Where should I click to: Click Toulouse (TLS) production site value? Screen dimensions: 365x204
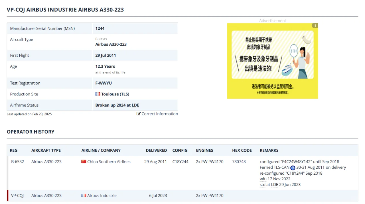tap(115, 94)
